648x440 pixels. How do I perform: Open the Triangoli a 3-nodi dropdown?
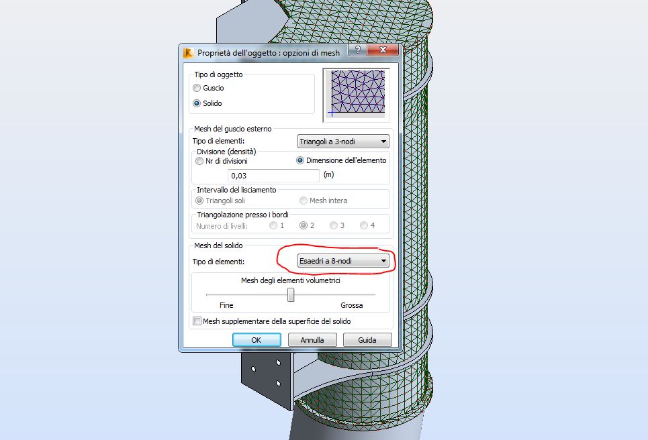coord(343,142)
